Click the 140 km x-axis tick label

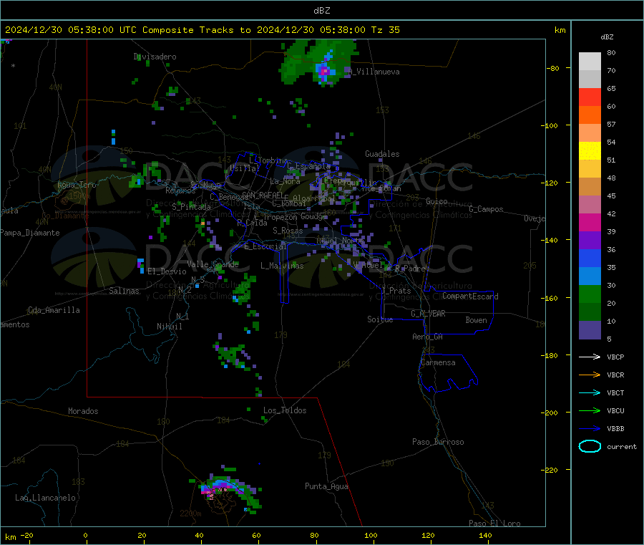(x=485, y=535)
